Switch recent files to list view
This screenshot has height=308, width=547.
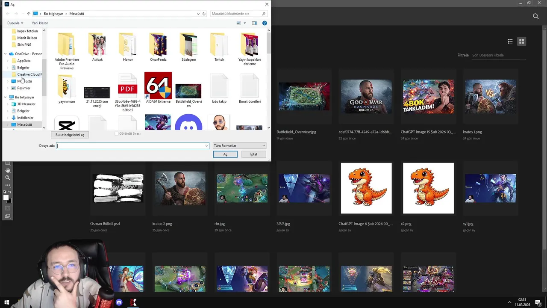click(x=510, y=41)
